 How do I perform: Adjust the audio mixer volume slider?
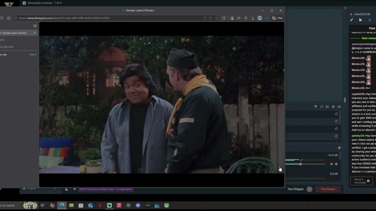tap(301, 164)
